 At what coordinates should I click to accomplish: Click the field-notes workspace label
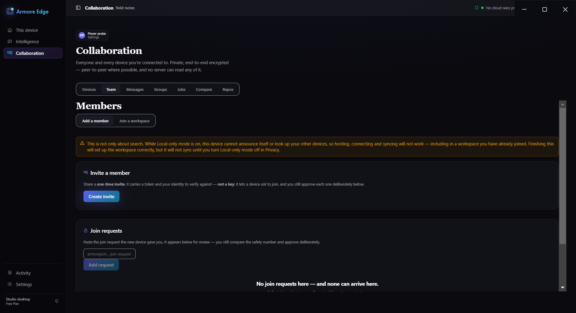(x=125, y=8)
